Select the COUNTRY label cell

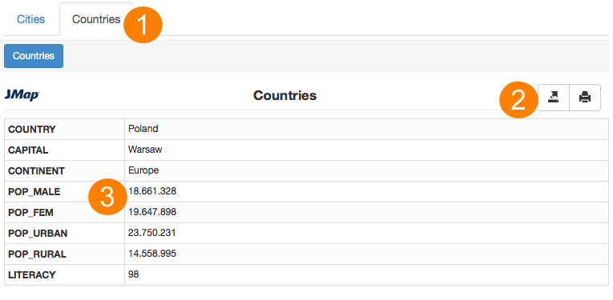pyautogui.click(x=65, y=130)
